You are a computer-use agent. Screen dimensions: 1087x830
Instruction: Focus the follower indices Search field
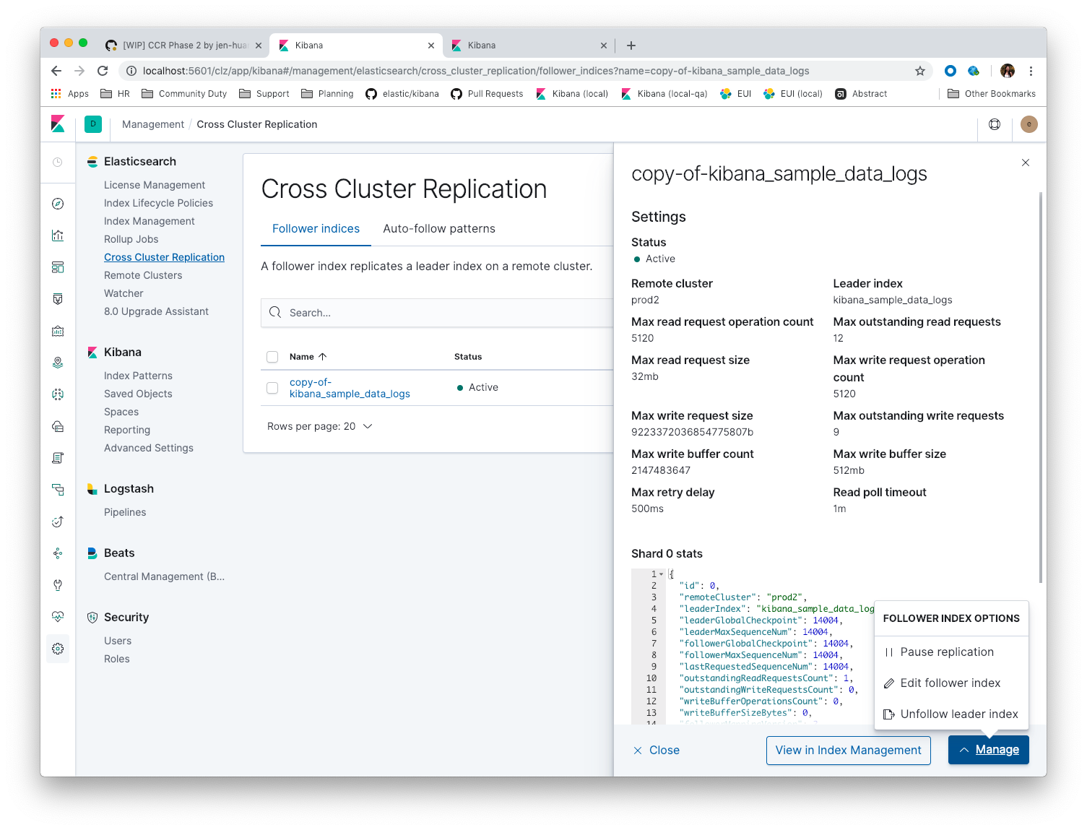437,313
